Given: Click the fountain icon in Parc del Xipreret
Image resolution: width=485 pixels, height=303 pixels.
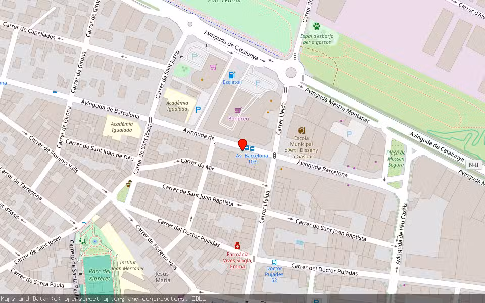Looking at the screenshot, I should click(95, 241).
